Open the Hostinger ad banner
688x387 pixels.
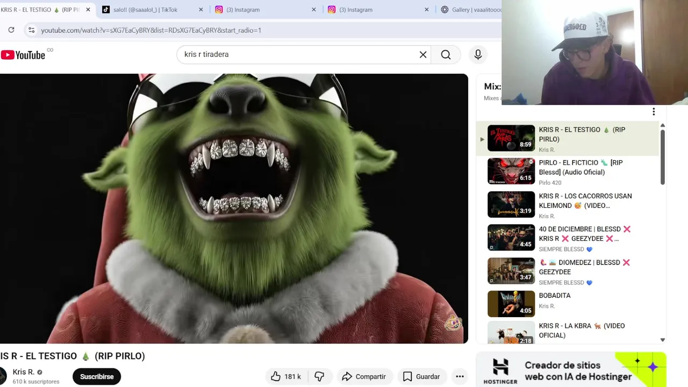[571, 369]
